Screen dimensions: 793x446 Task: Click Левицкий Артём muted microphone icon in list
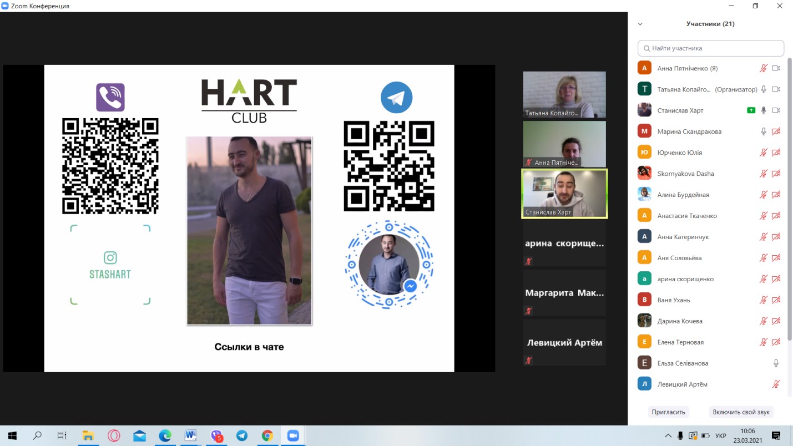pos(776,384)
